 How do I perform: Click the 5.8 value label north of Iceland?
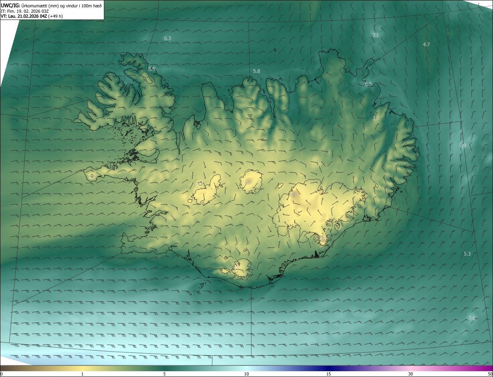[257, 71]
